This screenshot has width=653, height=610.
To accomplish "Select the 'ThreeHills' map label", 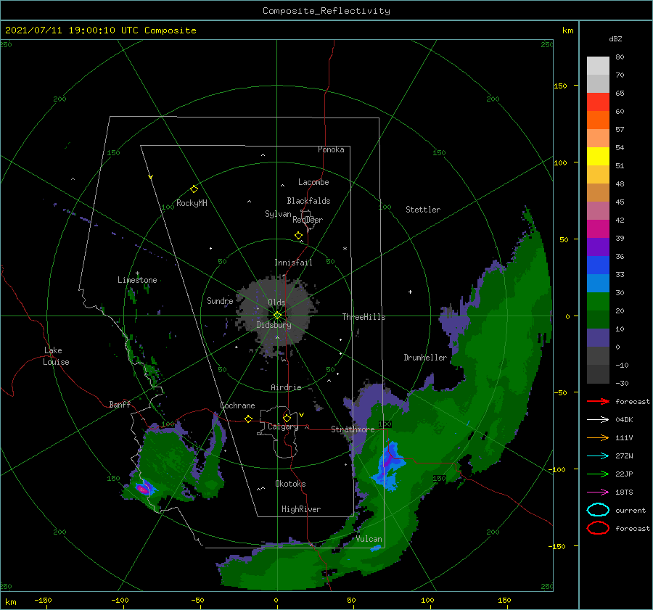I will 364,317.
